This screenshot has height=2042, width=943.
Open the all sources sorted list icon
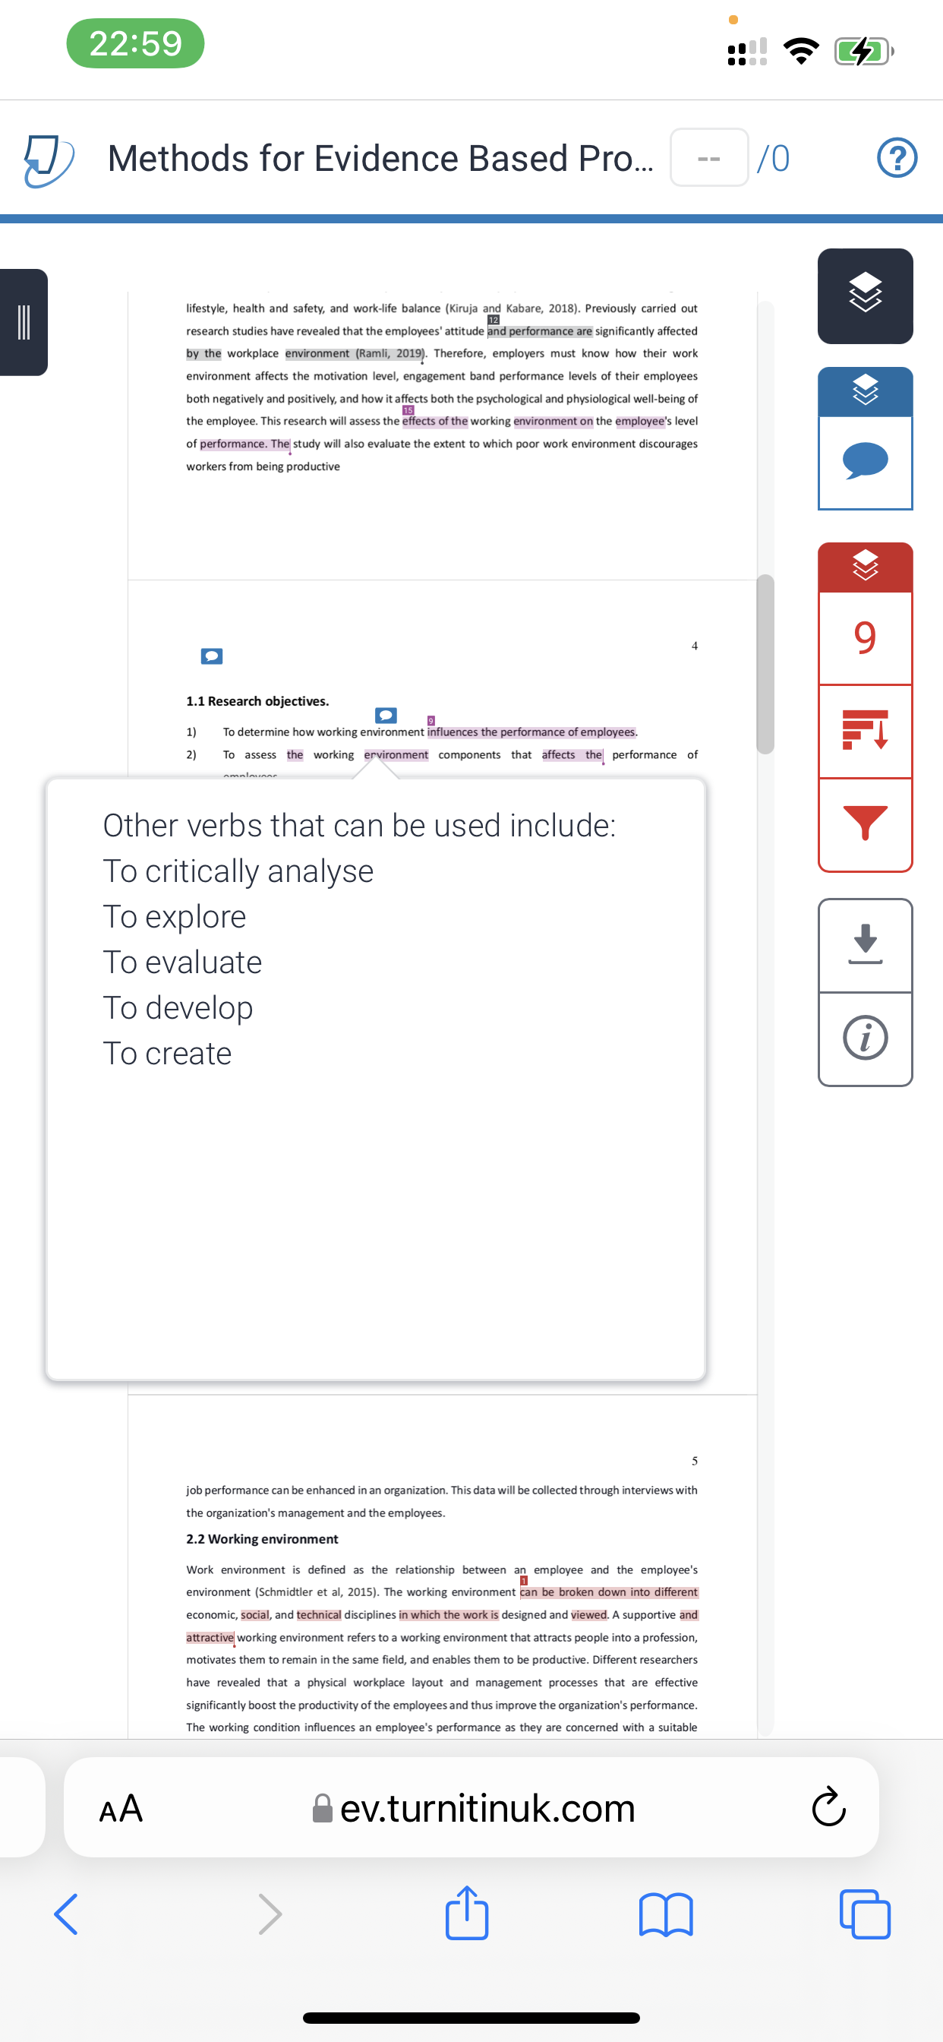pos(865,730)
